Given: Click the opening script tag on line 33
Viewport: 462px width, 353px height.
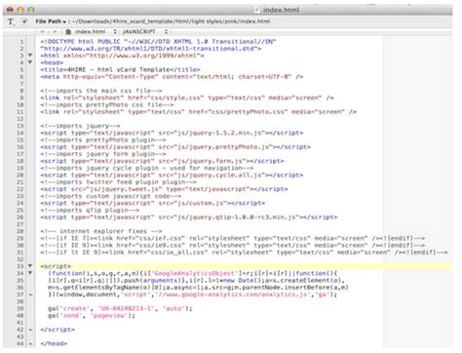Looking at the screenshot, I should 56,266.
